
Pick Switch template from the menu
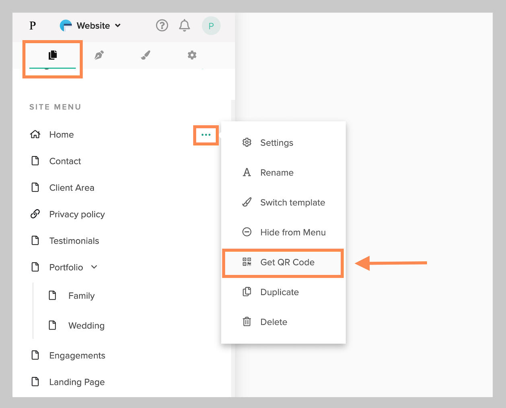[292, 202]
